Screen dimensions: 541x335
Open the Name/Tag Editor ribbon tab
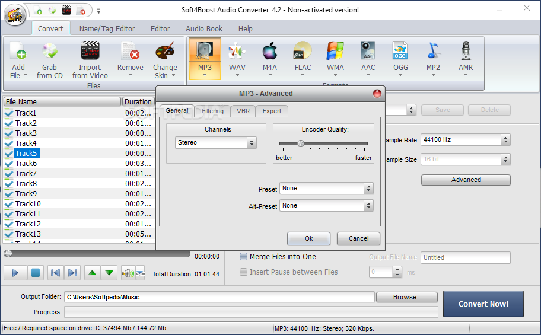pos(107,29)
